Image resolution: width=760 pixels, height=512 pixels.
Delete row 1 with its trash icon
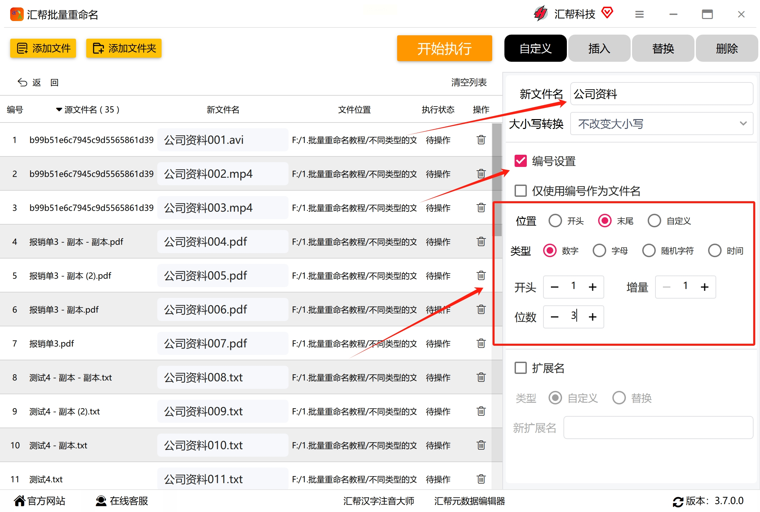(481, 140)
